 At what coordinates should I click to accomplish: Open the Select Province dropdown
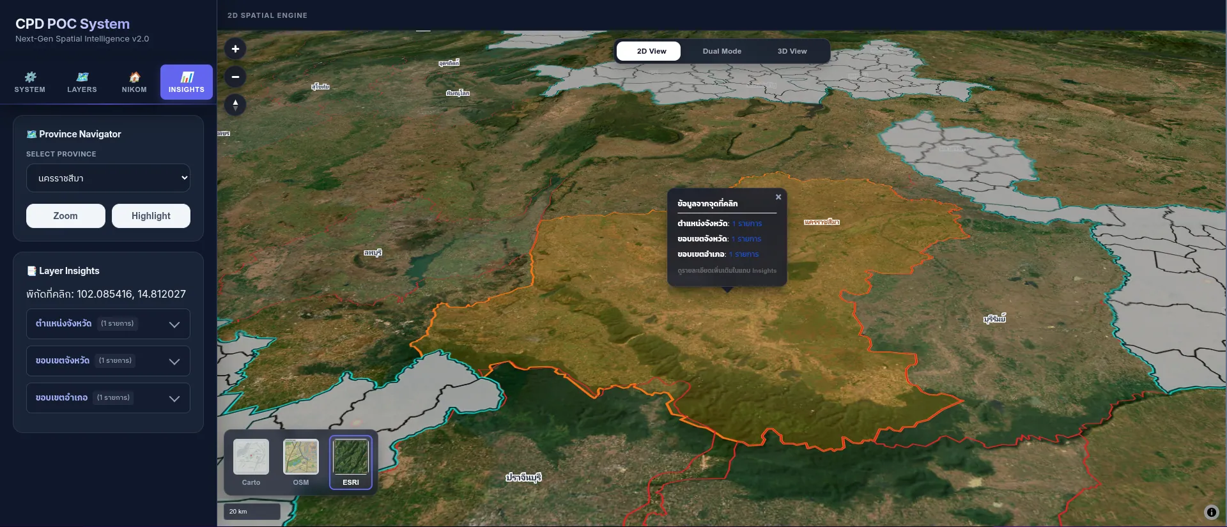point(108,178)
